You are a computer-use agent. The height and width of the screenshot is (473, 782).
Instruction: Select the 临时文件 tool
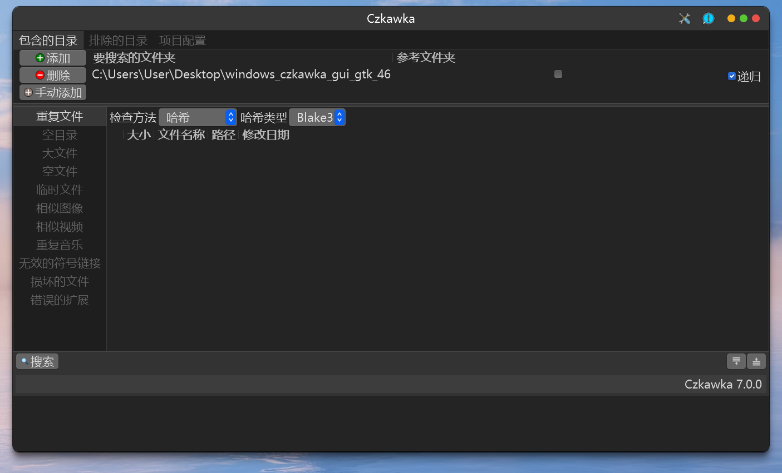click(60, 190)
